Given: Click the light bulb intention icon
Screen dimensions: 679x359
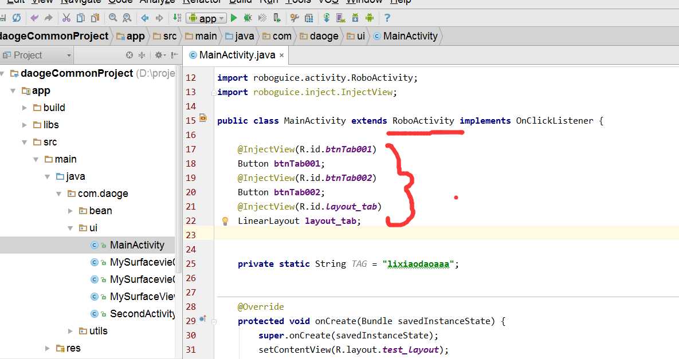Looking at the screenshot, I should tap(225, 221).
